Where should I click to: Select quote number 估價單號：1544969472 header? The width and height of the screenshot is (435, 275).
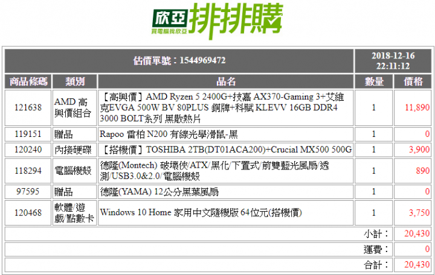click(179, 60)
